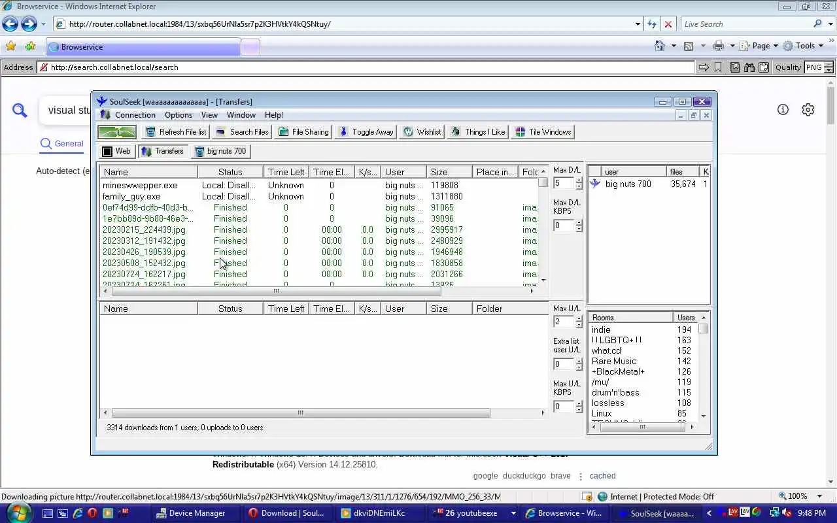
Task: Click the IE Stop loading button
Action: (668, 24)
